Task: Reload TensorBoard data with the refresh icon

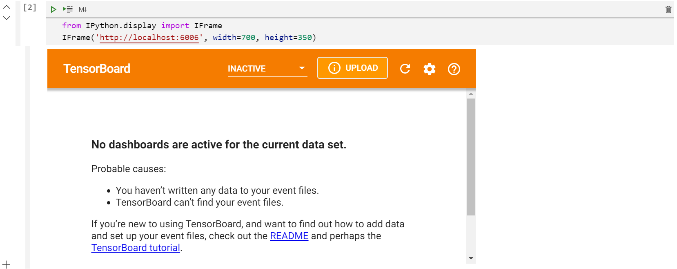Action: point(405,69)
